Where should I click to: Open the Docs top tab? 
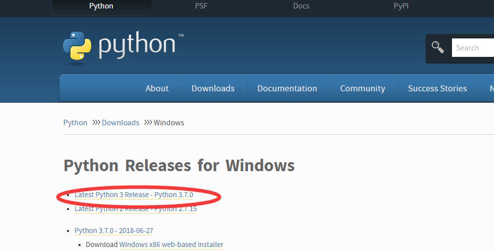tap(301, 6)
